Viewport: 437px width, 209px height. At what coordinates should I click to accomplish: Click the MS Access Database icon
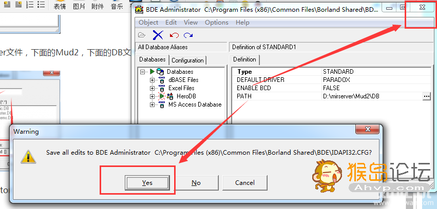click(x=161, y=105)
